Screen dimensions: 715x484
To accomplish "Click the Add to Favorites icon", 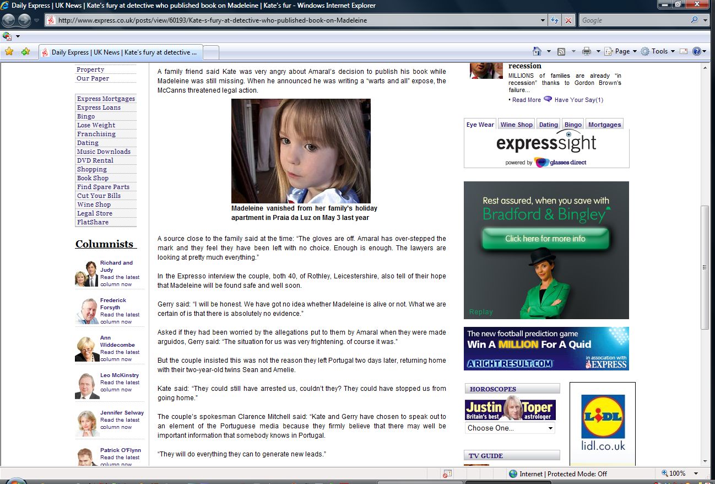I will pyautogui.click(x=25, y=52).
